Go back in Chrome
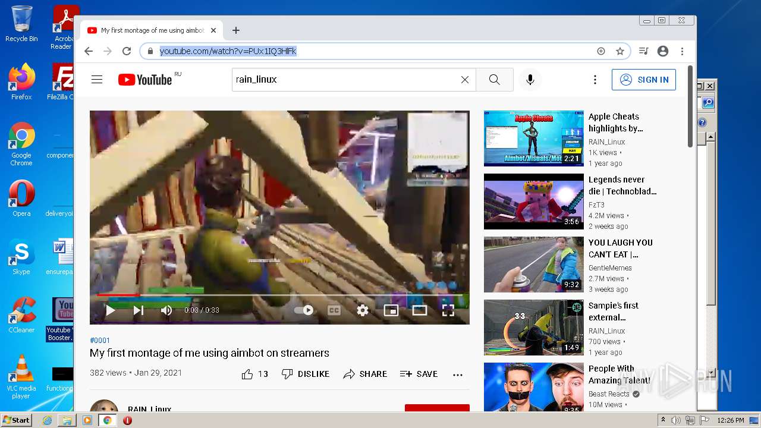 click(x=89, y=51)
